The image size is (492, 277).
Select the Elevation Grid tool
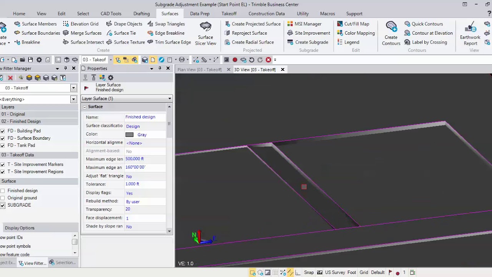click(81, 24)
